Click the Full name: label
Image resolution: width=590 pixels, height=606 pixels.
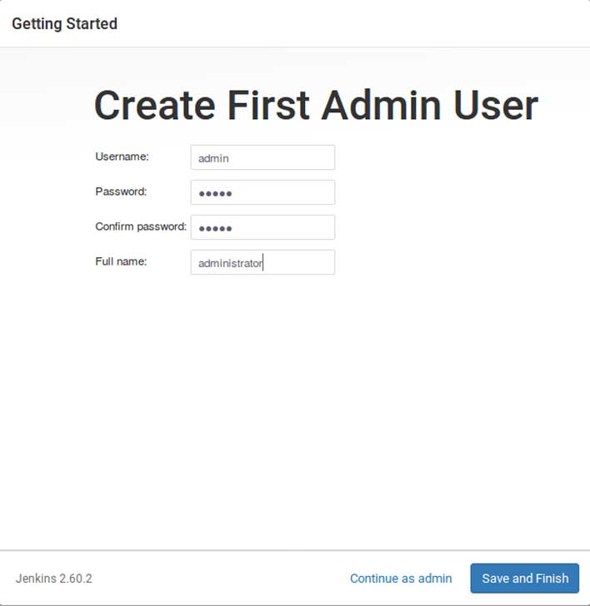[x=121, y=261]
